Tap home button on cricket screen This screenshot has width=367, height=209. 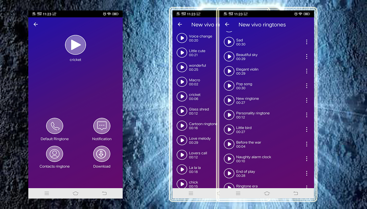(x=75, y=193)
